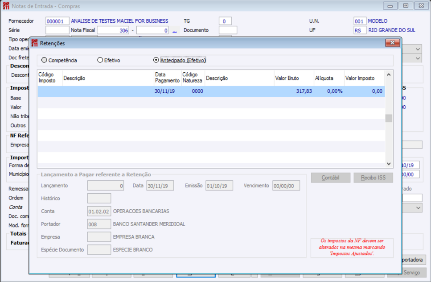Screen dimensions: 431x282
Task: Click the TG field
Action: [225, 21]
